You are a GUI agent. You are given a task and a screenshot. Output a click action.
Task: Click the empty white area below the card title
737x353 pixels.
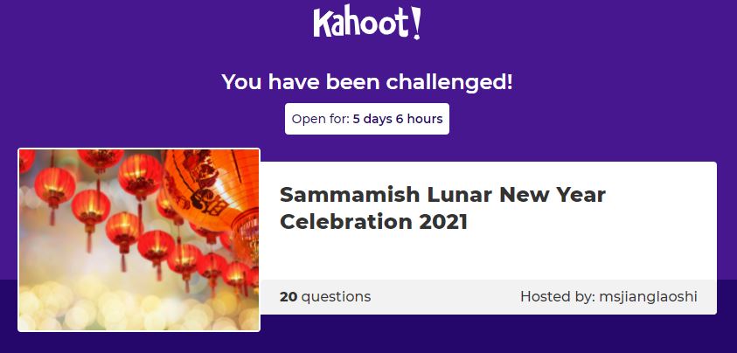tap(488, 258)
